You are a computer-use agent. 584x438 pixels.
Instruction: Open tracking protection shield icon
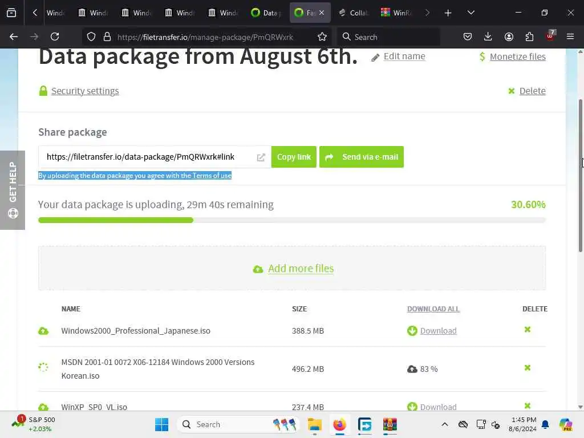(x=91, y=37)
